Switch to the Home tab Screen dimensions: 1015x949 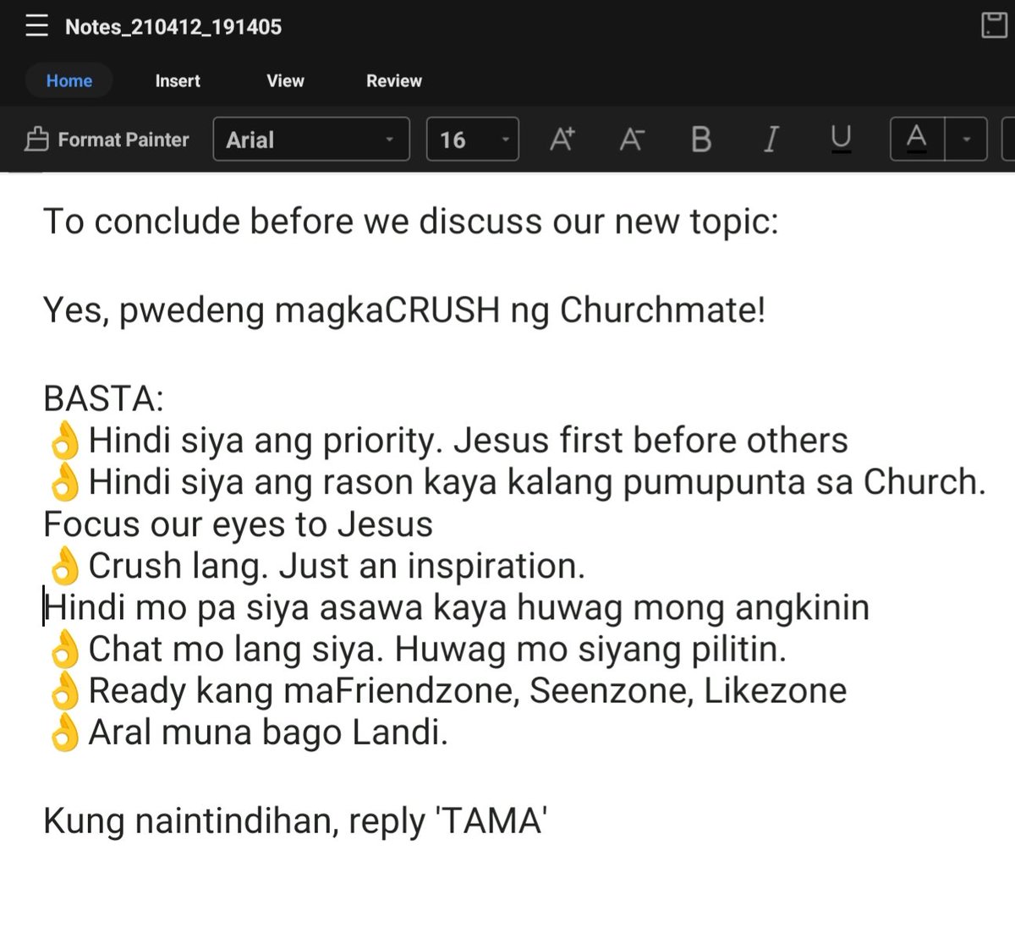pos(69,81)
